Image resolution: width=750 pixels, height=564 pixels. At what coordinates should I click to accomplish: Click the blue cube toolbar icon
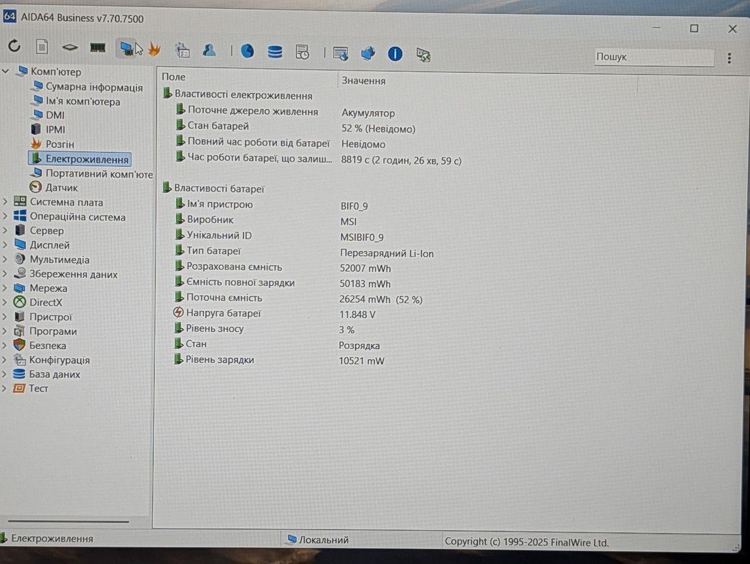click(x=368, y=54)
